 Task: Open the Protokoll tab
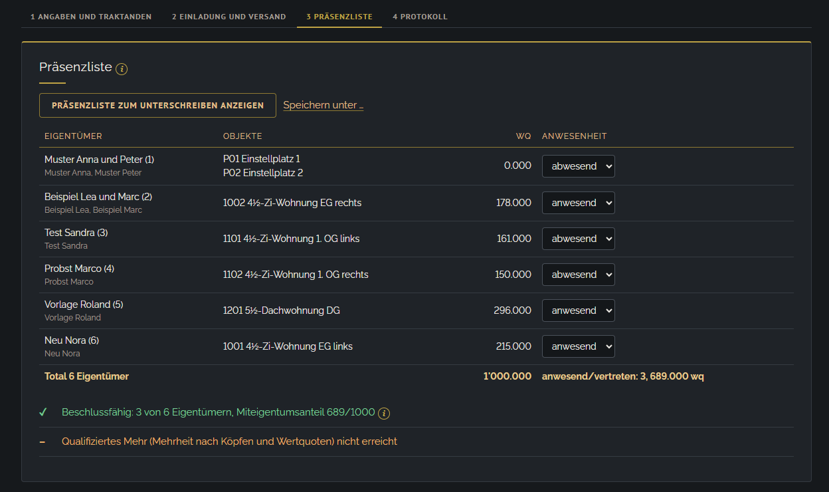pos(420,17)
